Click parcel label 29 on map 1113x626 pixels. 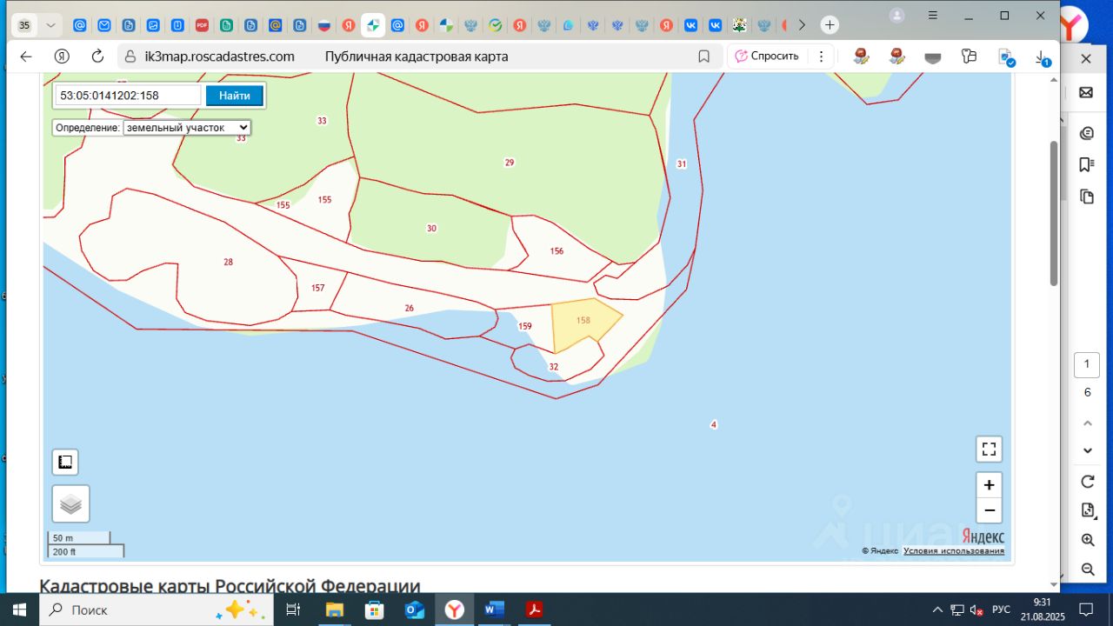pyautogui.click(x=510, y=163)
